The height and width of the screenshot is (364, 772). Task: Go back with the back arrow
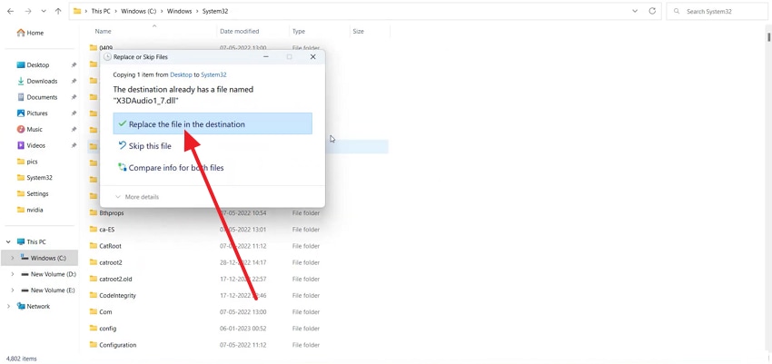10,11
